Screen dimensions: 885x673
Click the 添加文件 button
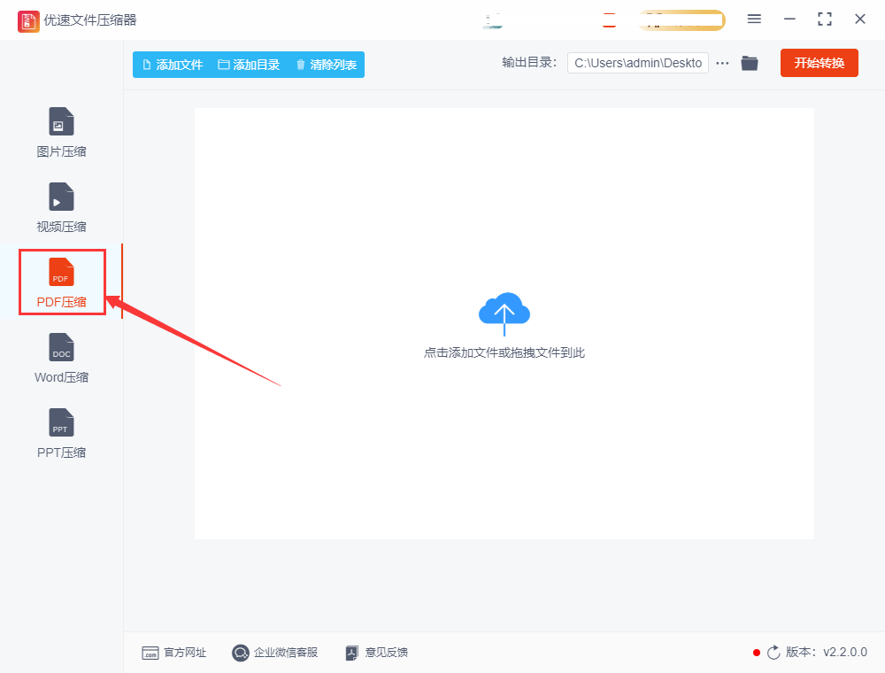(x=173, y=65)
